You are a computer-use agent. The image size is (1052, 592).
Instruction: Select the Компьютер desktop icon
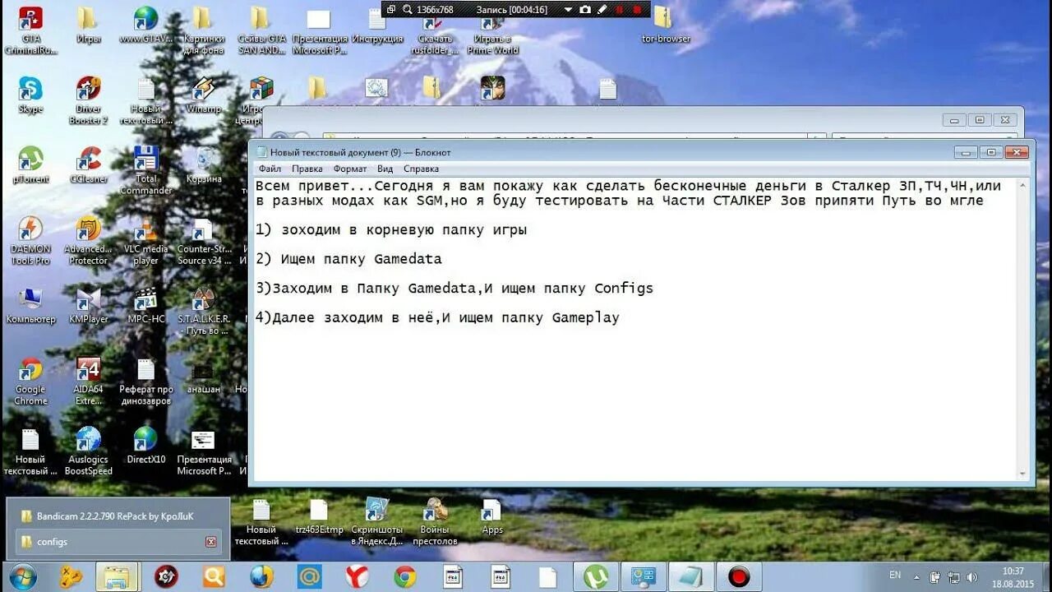click(30, 305)
